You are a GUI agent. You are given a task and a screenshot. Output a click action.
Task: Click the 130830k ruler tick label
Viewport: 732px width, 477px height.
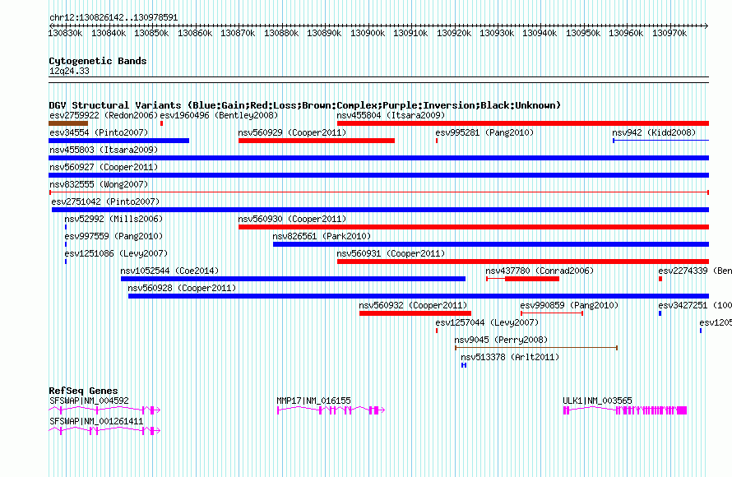(x=65, y=33)
